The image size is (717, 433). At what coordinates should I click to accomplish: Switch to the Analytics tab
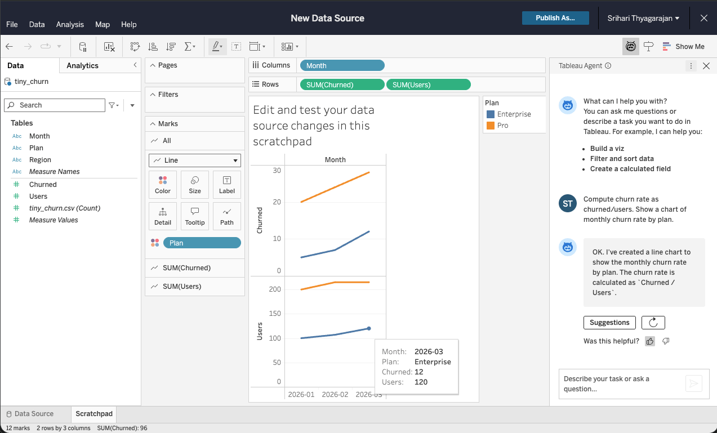[x=82, y=65]
